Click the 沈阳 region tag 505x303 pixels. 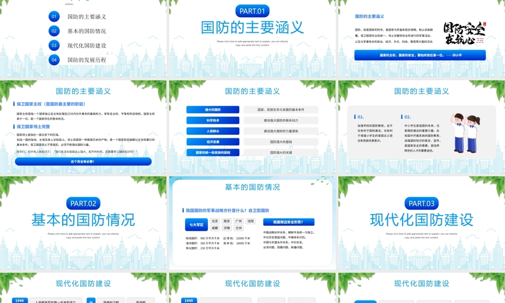(x=250, y=221)
